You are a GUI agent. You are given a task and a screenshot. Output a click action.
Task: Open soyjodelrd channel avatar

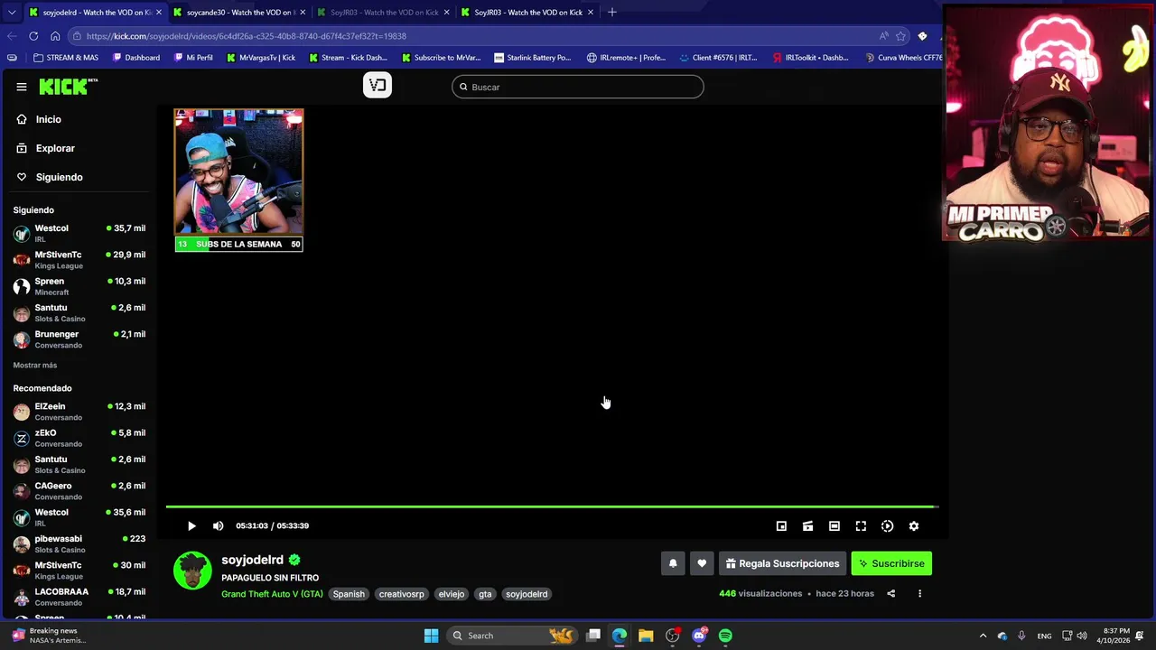pos(192,571)
